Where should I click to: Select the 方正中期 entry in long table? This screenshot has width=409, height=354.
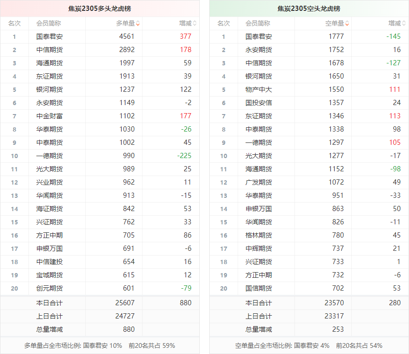pyautogui.click(x=49, y=235)
